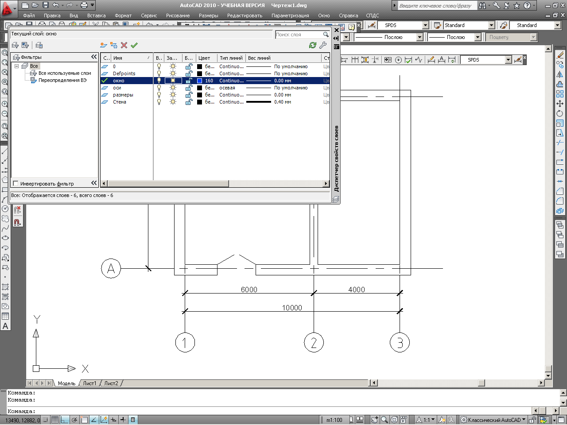This screenshot has width=567, height=425.
Task: Enable the Инвертировать фильтр checkbox
Action: [16, 183]
